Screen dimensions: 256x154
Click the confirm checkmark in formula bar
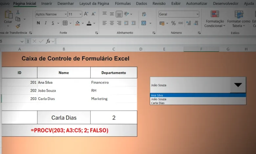click(41, 41)
